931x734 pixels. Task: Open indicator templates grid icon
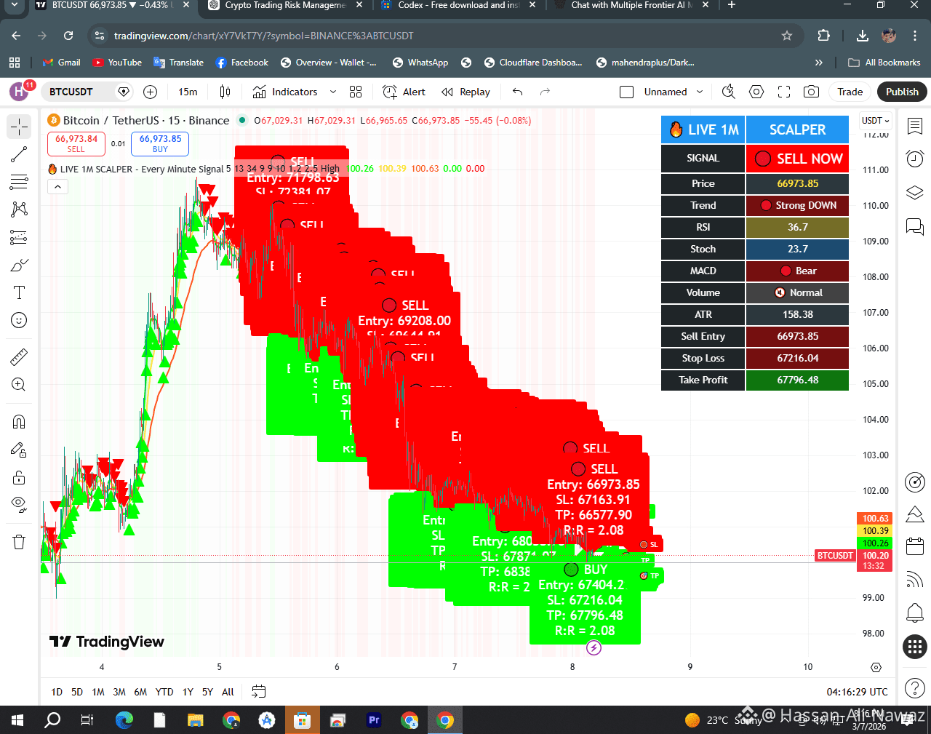356,92
